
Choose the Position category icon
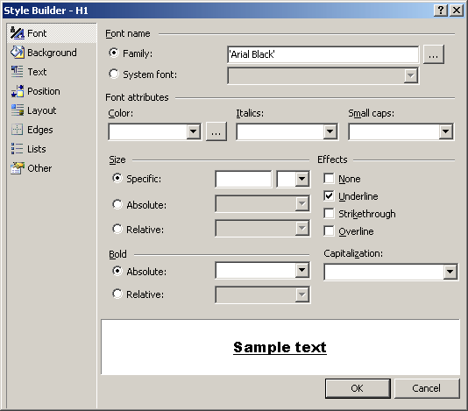(17, 91)
